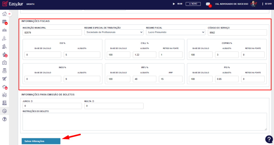Click the CSLL alíquota field
The height and width of the screenshot is (145, 274).
(x=144, y=55)
